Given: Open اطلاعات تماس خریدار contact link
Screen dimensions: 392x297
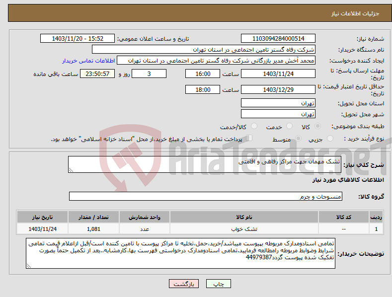Looking at the screenshot, I should point(88,61).
